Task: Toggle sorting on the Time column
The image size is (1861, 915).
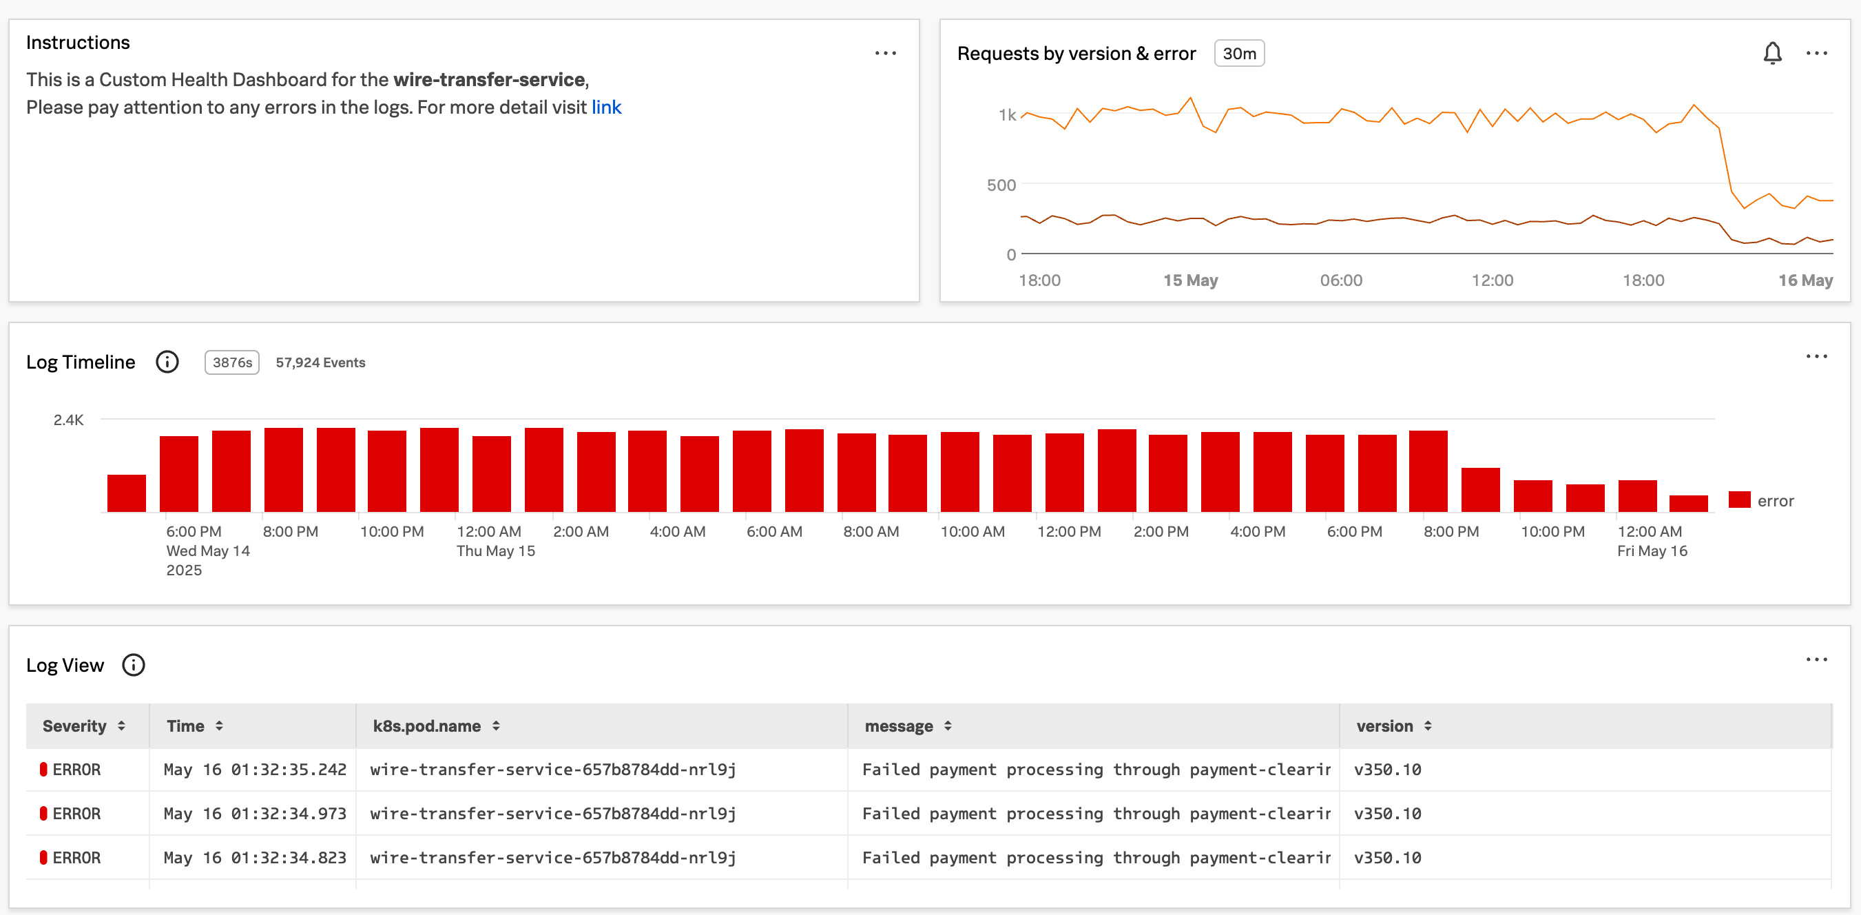Action: (220, 726)
